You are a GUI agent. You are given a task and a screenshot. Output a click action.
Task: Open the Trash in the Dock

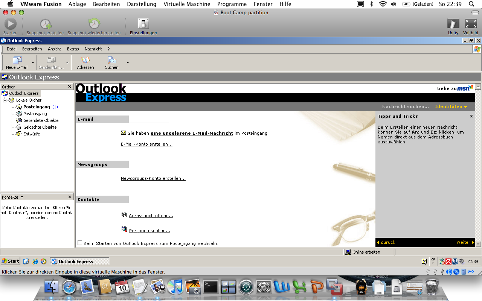432,287
